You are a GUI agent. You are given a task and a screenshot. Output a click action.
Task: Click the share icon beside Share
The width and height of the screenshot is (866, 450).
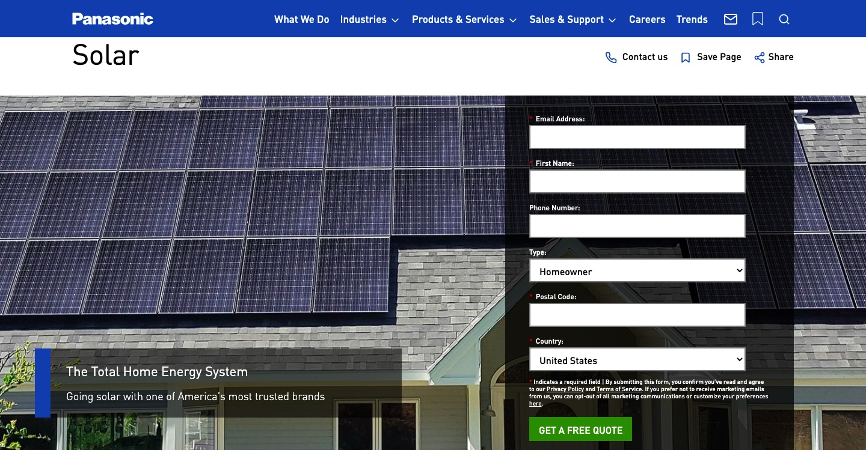(x=760, y=58)
